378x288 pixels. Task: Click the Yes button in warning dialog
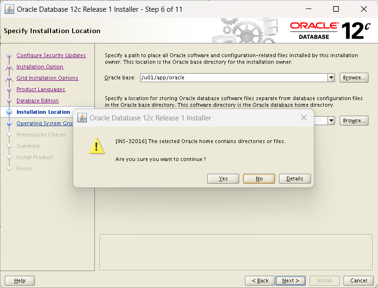pyautogui.click(x=223, y=178)
